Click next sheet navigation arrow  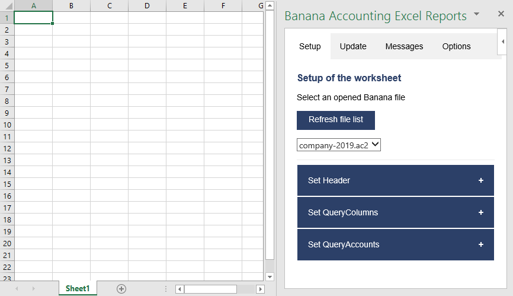pyautogui.click(x=33, y=289)
